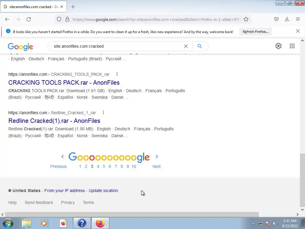Click the page 3 current indicator
The height and width of the screenshot is (229, 305).
pyautogui.click(x=92, y=166)
